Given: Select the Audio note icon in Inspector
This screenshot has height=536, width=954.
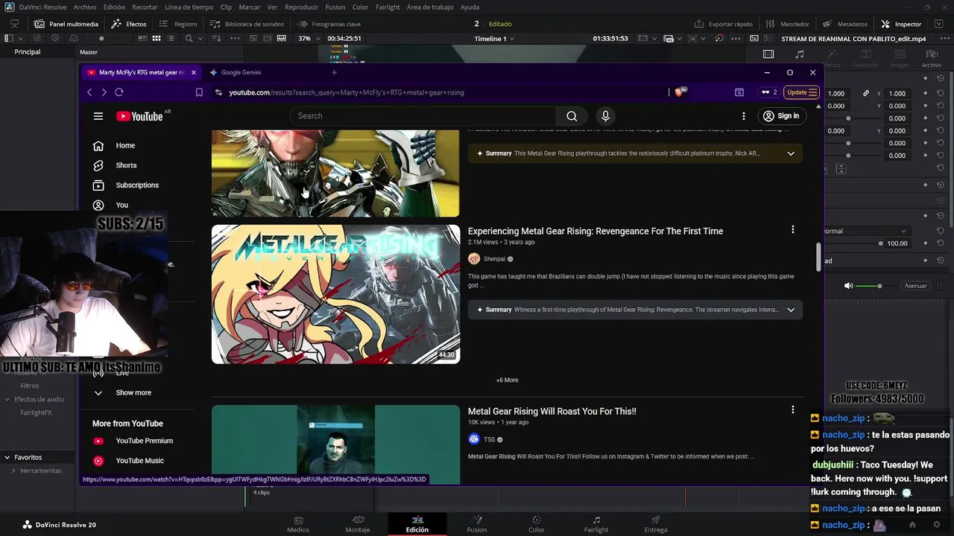Looking at the screenshot, I should coord(800,54).
